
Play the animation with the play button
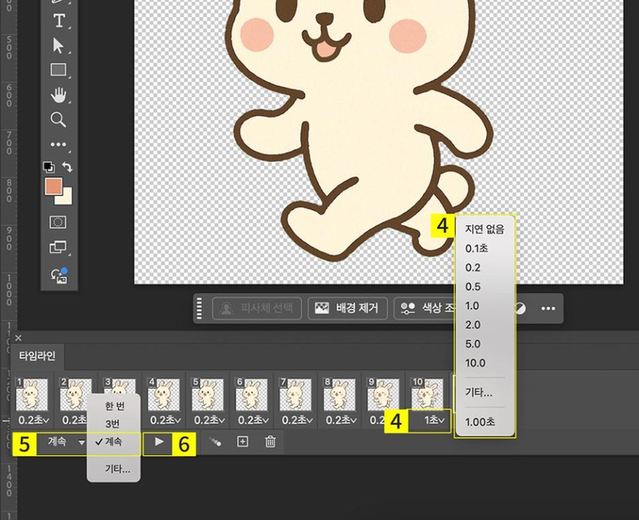coord(158,442)
